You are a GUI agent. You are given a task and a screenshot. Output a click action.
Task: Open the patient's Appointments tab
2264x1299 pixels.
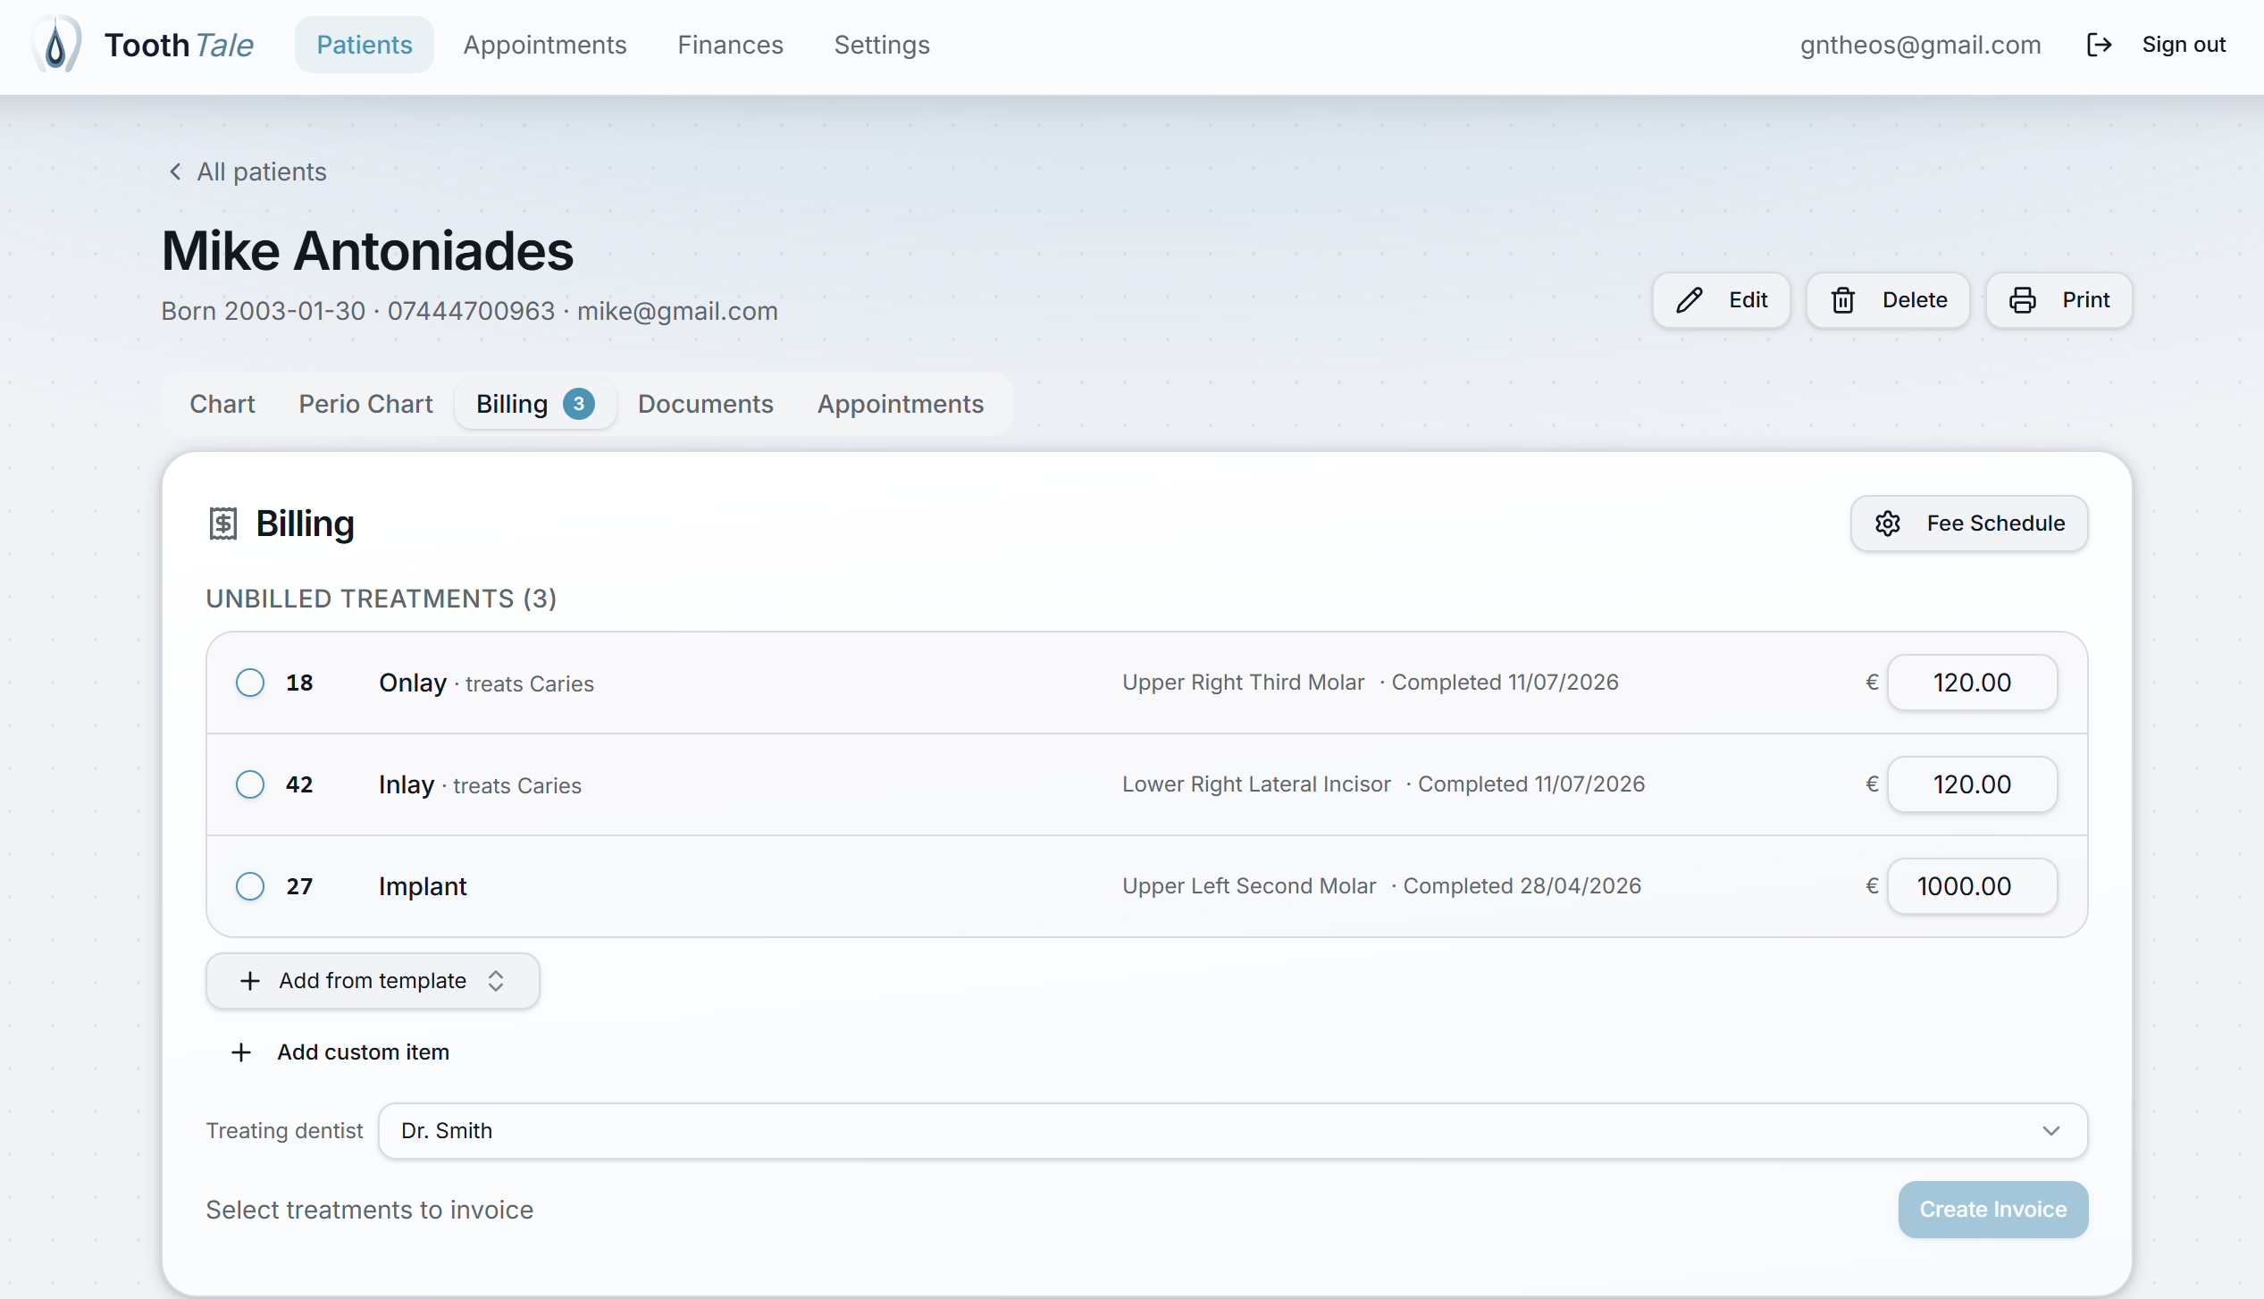pos(901,404)
